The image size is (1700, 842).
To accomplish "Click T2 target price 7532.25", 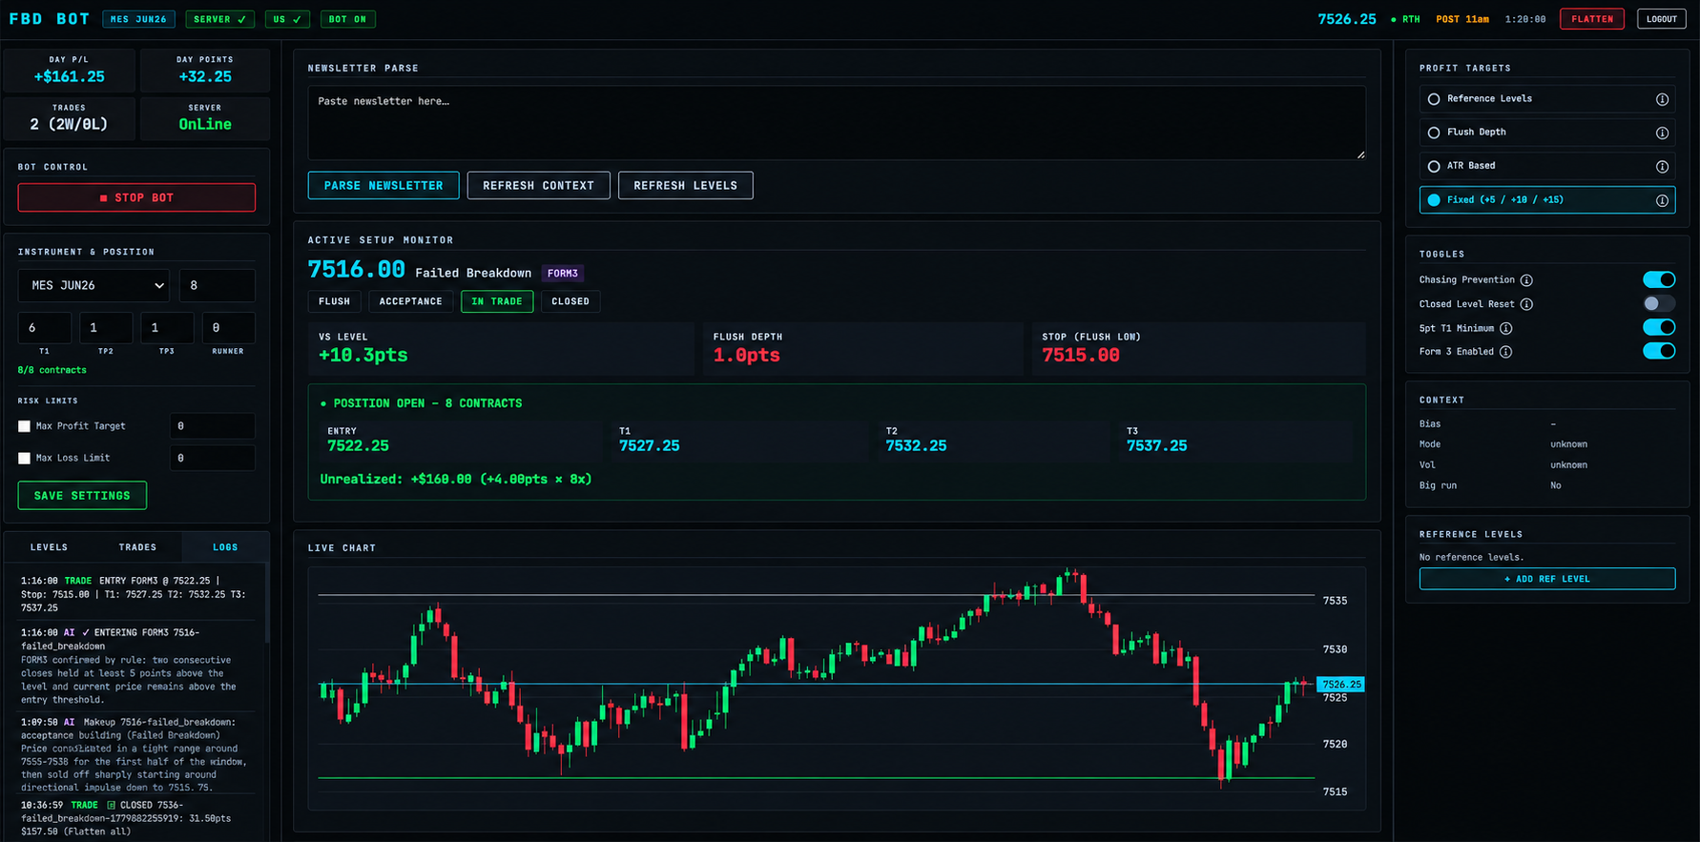I will [x=916, y=446].
